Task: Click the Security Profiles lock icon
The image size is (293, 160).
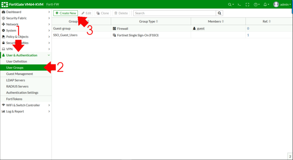Action: [x=3, y=43]
